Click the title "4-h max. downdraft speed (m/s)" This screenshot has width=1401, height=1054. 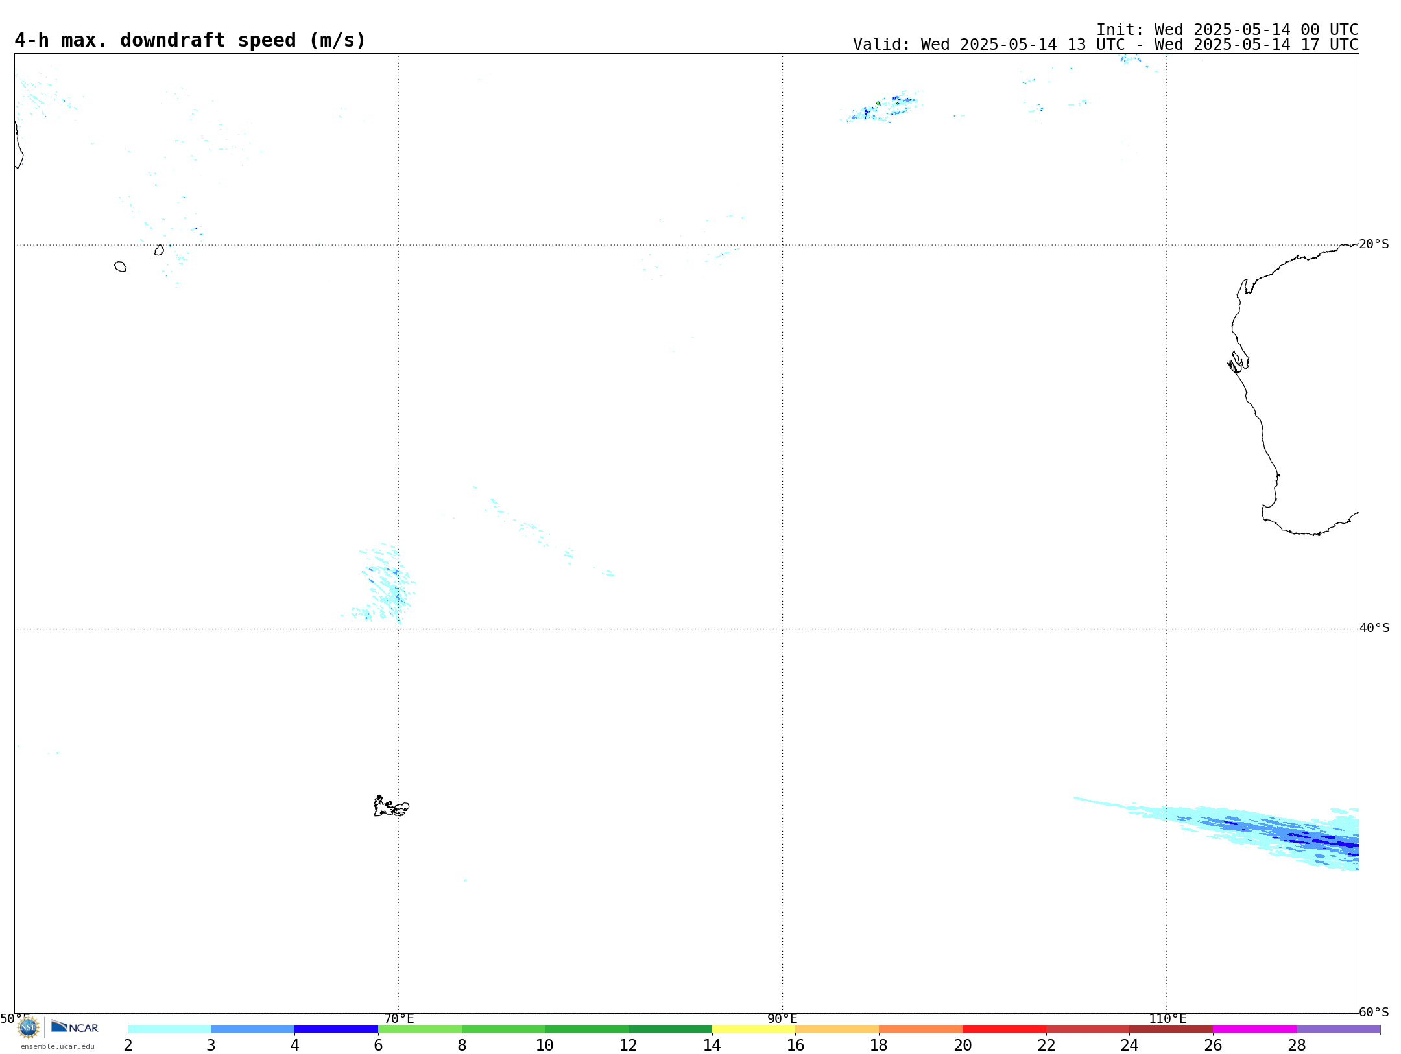coord(190,40)
